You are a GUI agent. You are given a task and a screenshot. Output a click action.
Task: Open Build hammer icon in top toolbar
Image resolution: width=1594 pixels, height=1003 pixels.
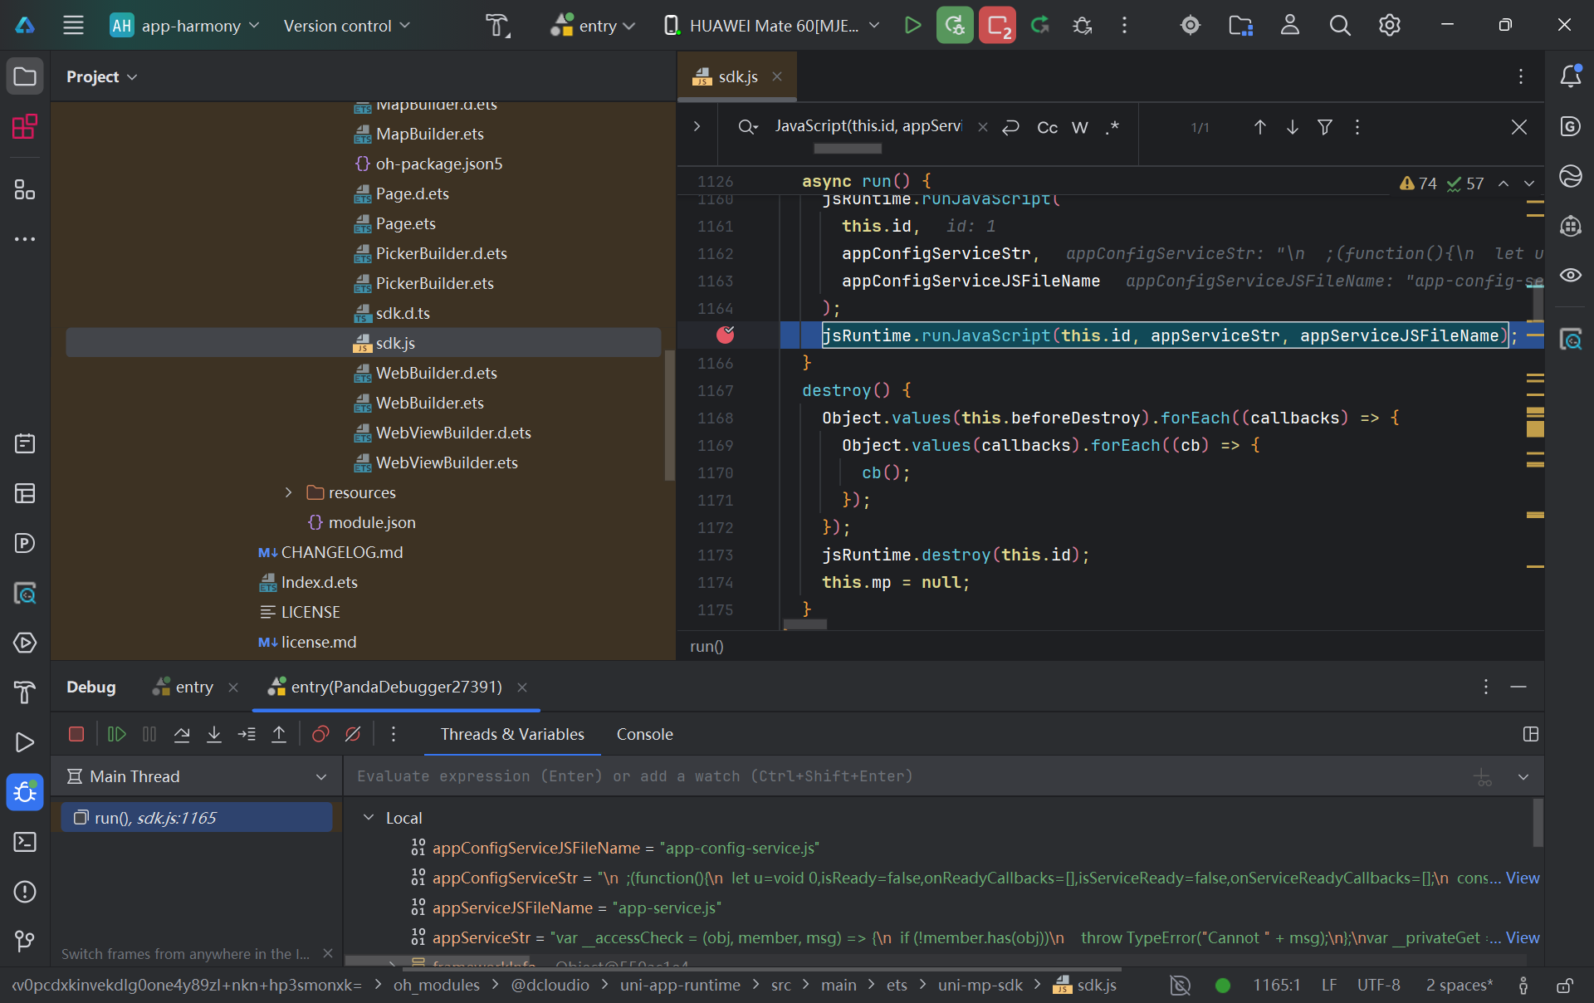tap(497, 25)
